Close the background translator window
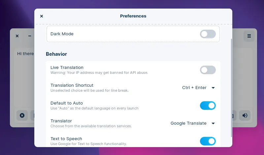Screen dimensions: 264x155 (17, 36)
